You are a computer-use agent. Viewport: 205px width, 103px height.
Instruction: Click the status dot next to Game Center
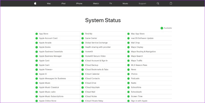(83, 38)
